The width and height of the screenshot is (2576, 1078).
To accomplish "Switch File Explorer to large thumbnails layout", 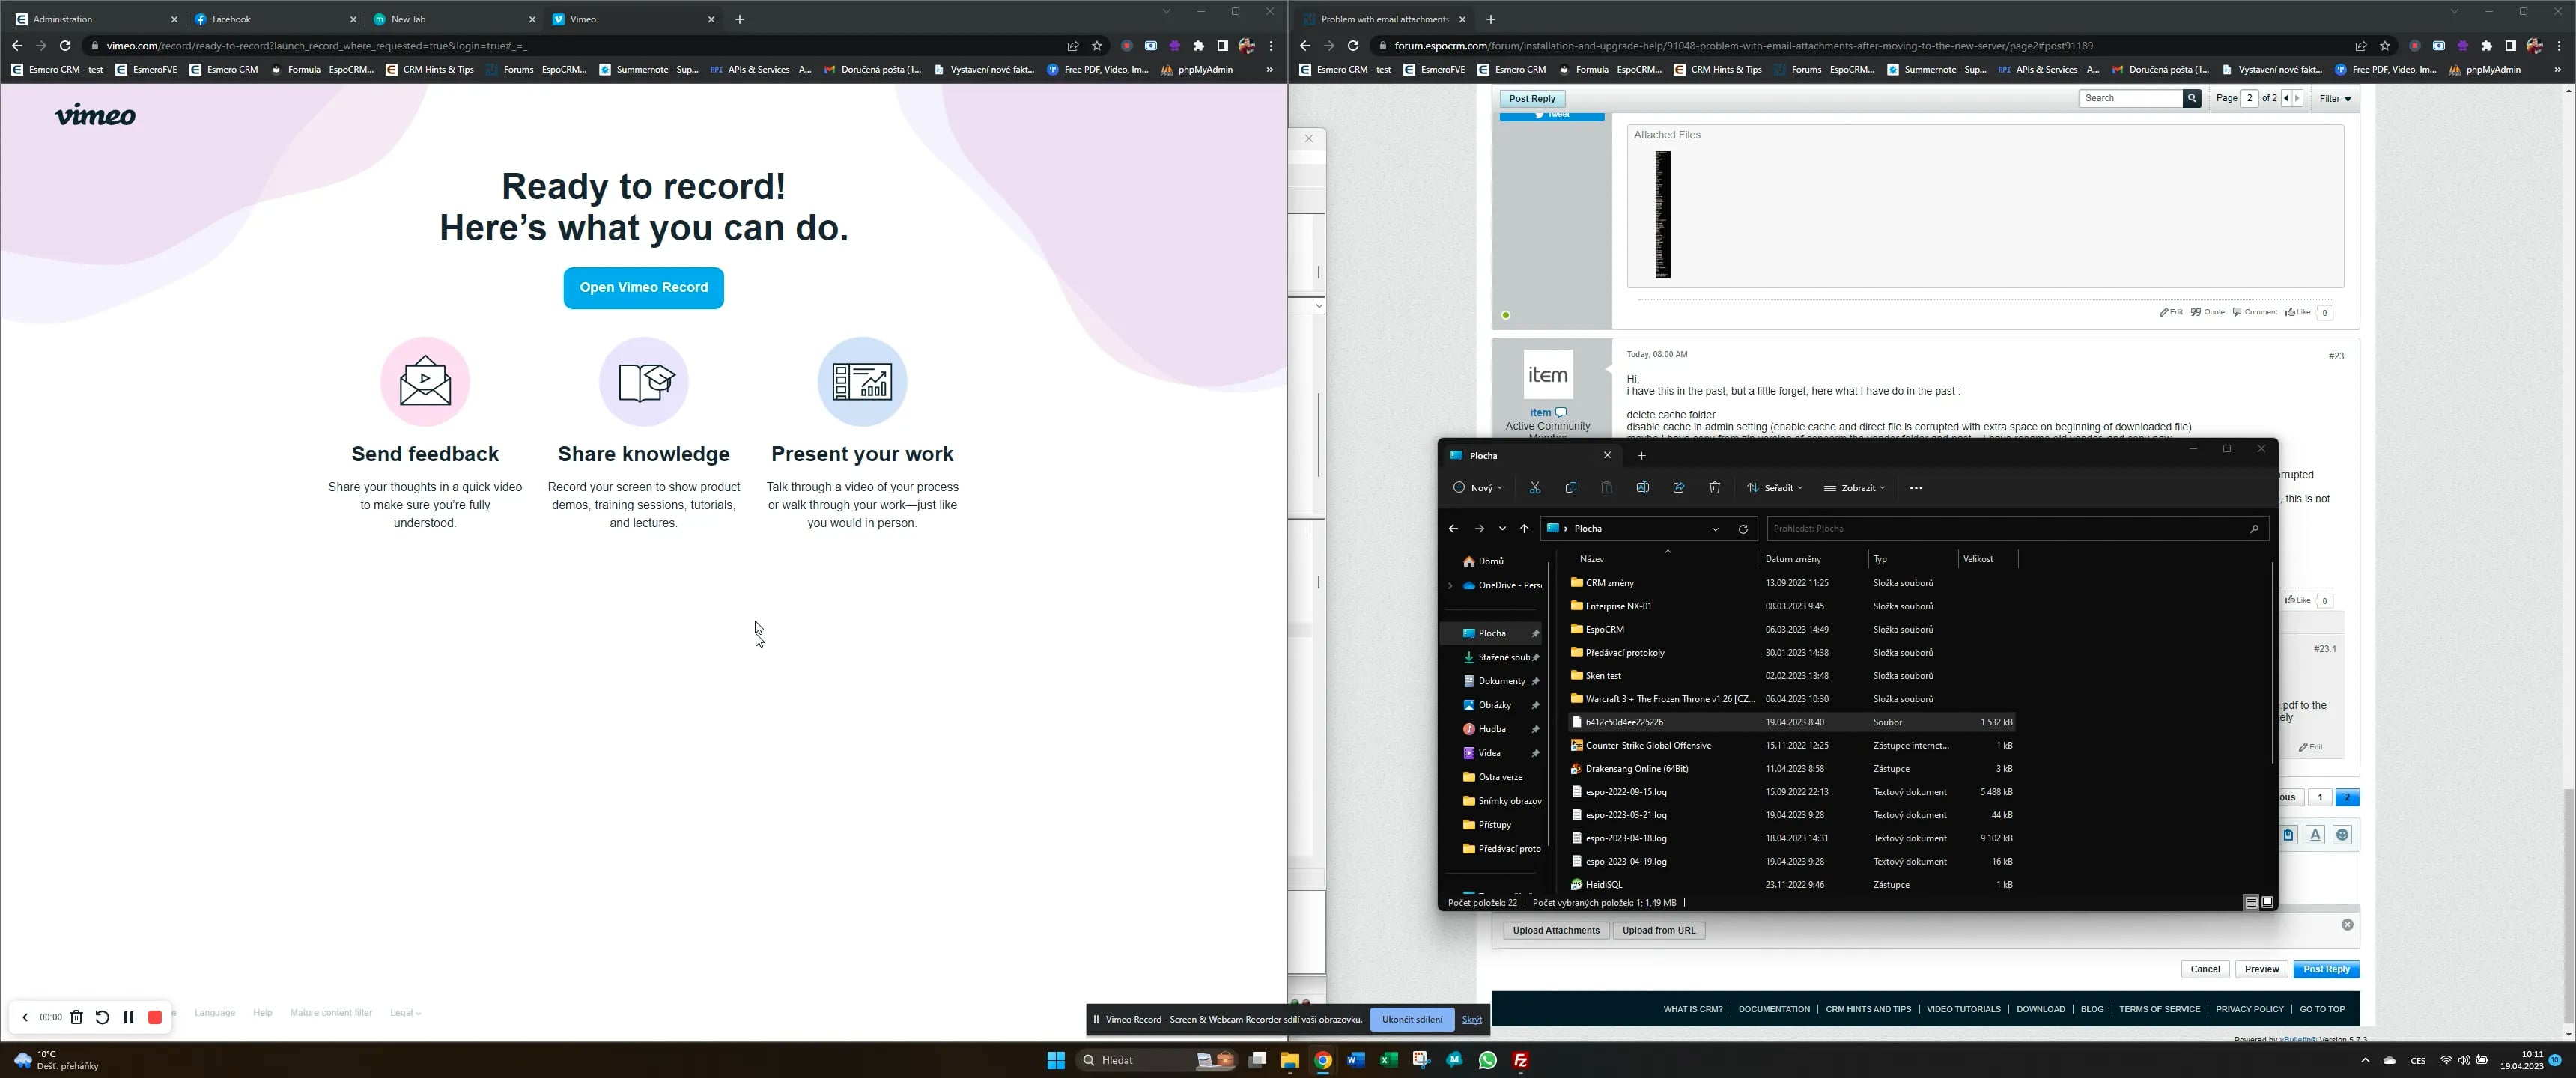I will click(x=2267, y=902).
